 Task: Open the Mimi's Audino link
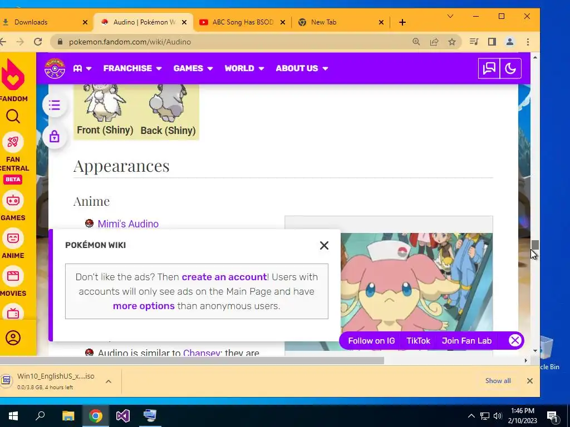coord(128,224)
